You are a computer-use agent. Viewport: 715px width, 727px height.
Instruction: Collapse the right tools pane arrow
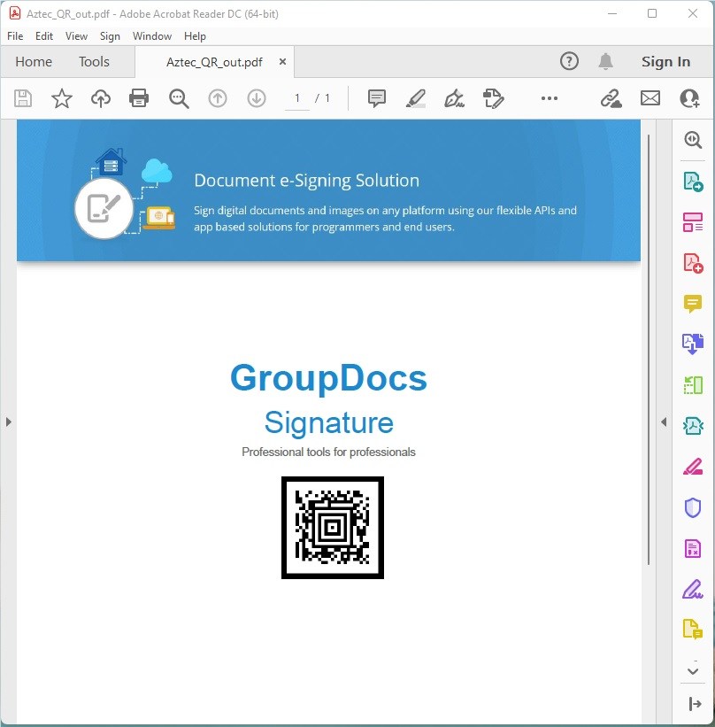point(664,422)
